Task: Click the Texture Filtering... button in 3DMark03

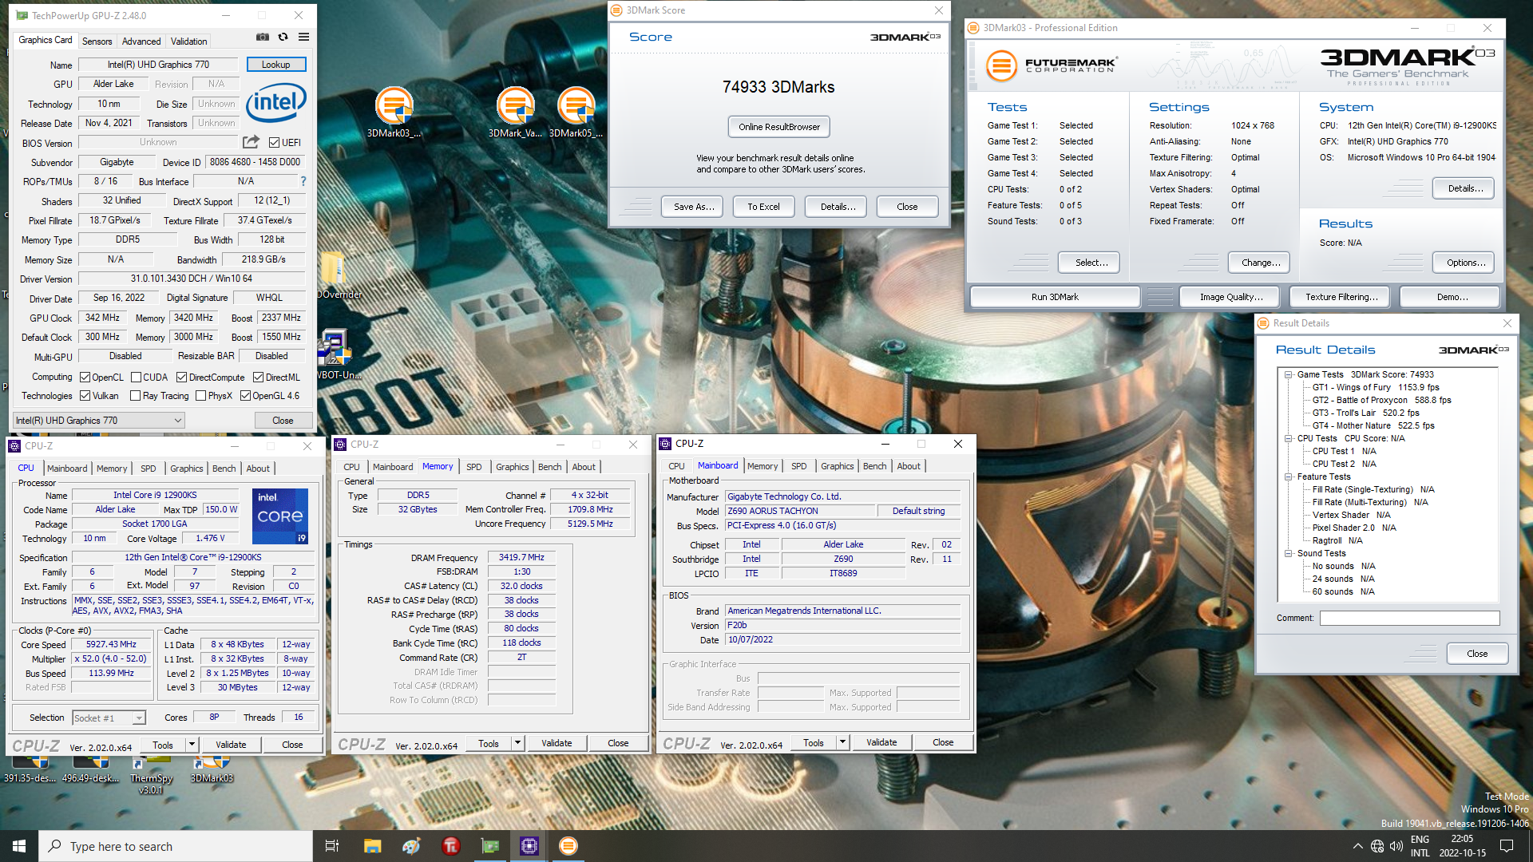Action: [x=1341, y=297]
